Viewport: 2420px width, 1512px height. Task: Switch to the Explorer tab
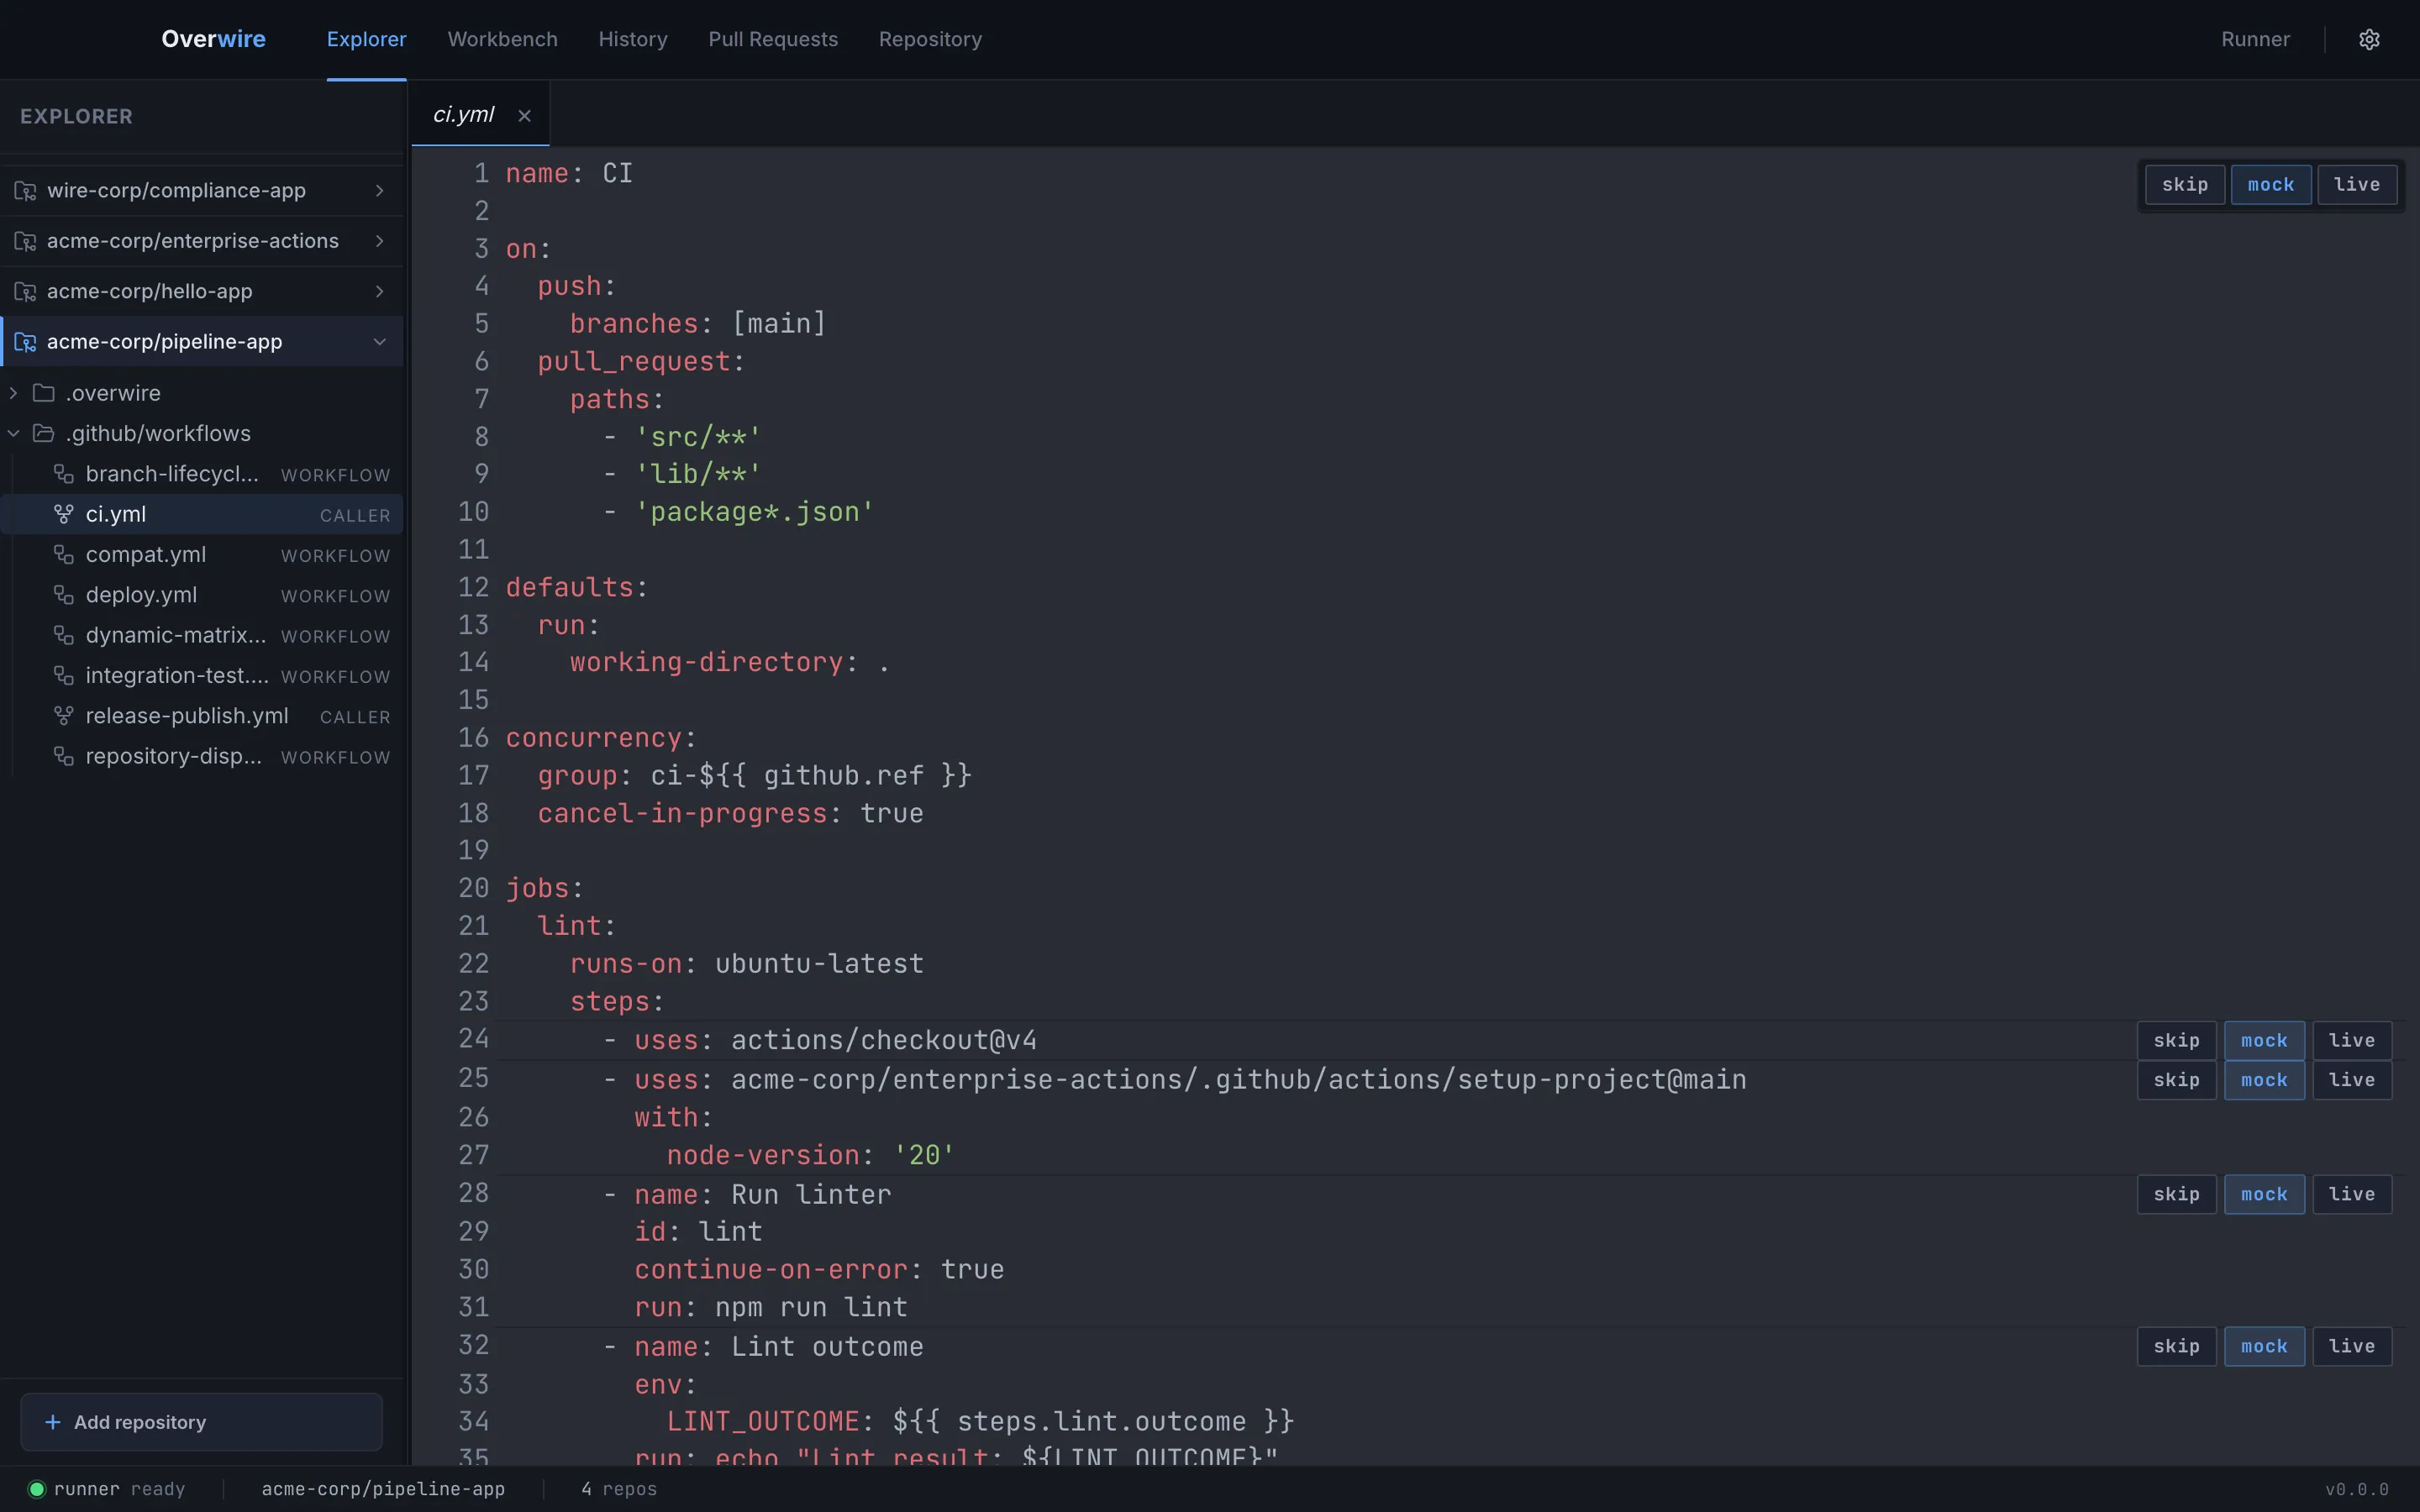click(366, 39)
